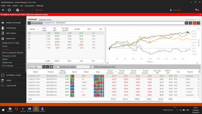Sort hands by All-In Adj Diff column

157,72
